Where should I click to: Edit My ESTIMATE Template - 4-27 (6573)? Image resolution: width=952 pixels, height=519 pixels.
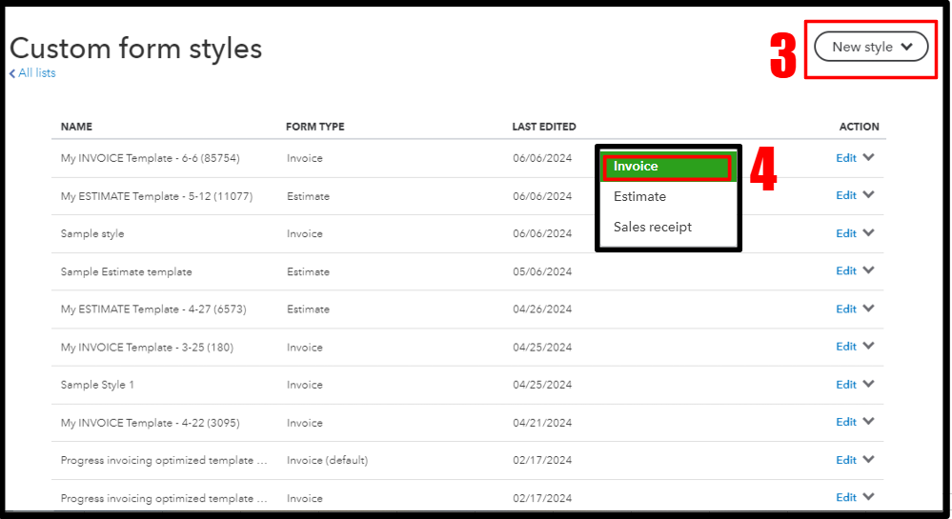(x=845, y=309)
